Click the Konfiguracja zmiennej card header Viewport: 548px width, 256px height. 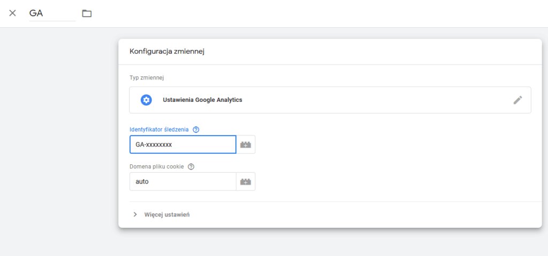coord(168,52)
